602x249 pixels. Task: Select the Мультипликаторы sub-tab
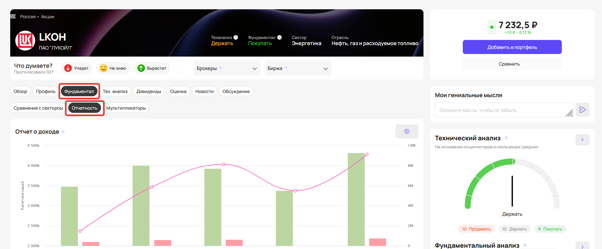click(x=126, y=108)
